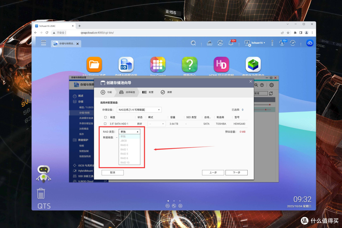Reload the browser page

coord(47,33)
